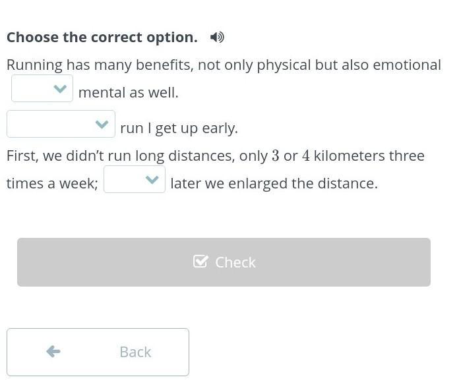Play the audio with the speaker icon
The width and height of the screenshot is (461, 392).
pyautogui.click(x=217, y=38)
